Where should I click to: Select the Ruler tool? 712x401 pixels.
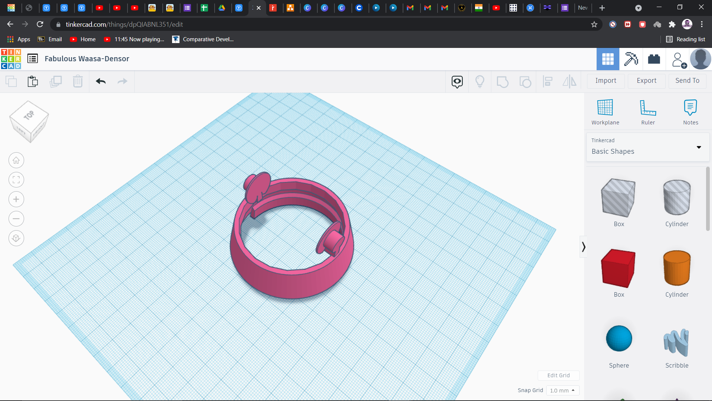648,108
